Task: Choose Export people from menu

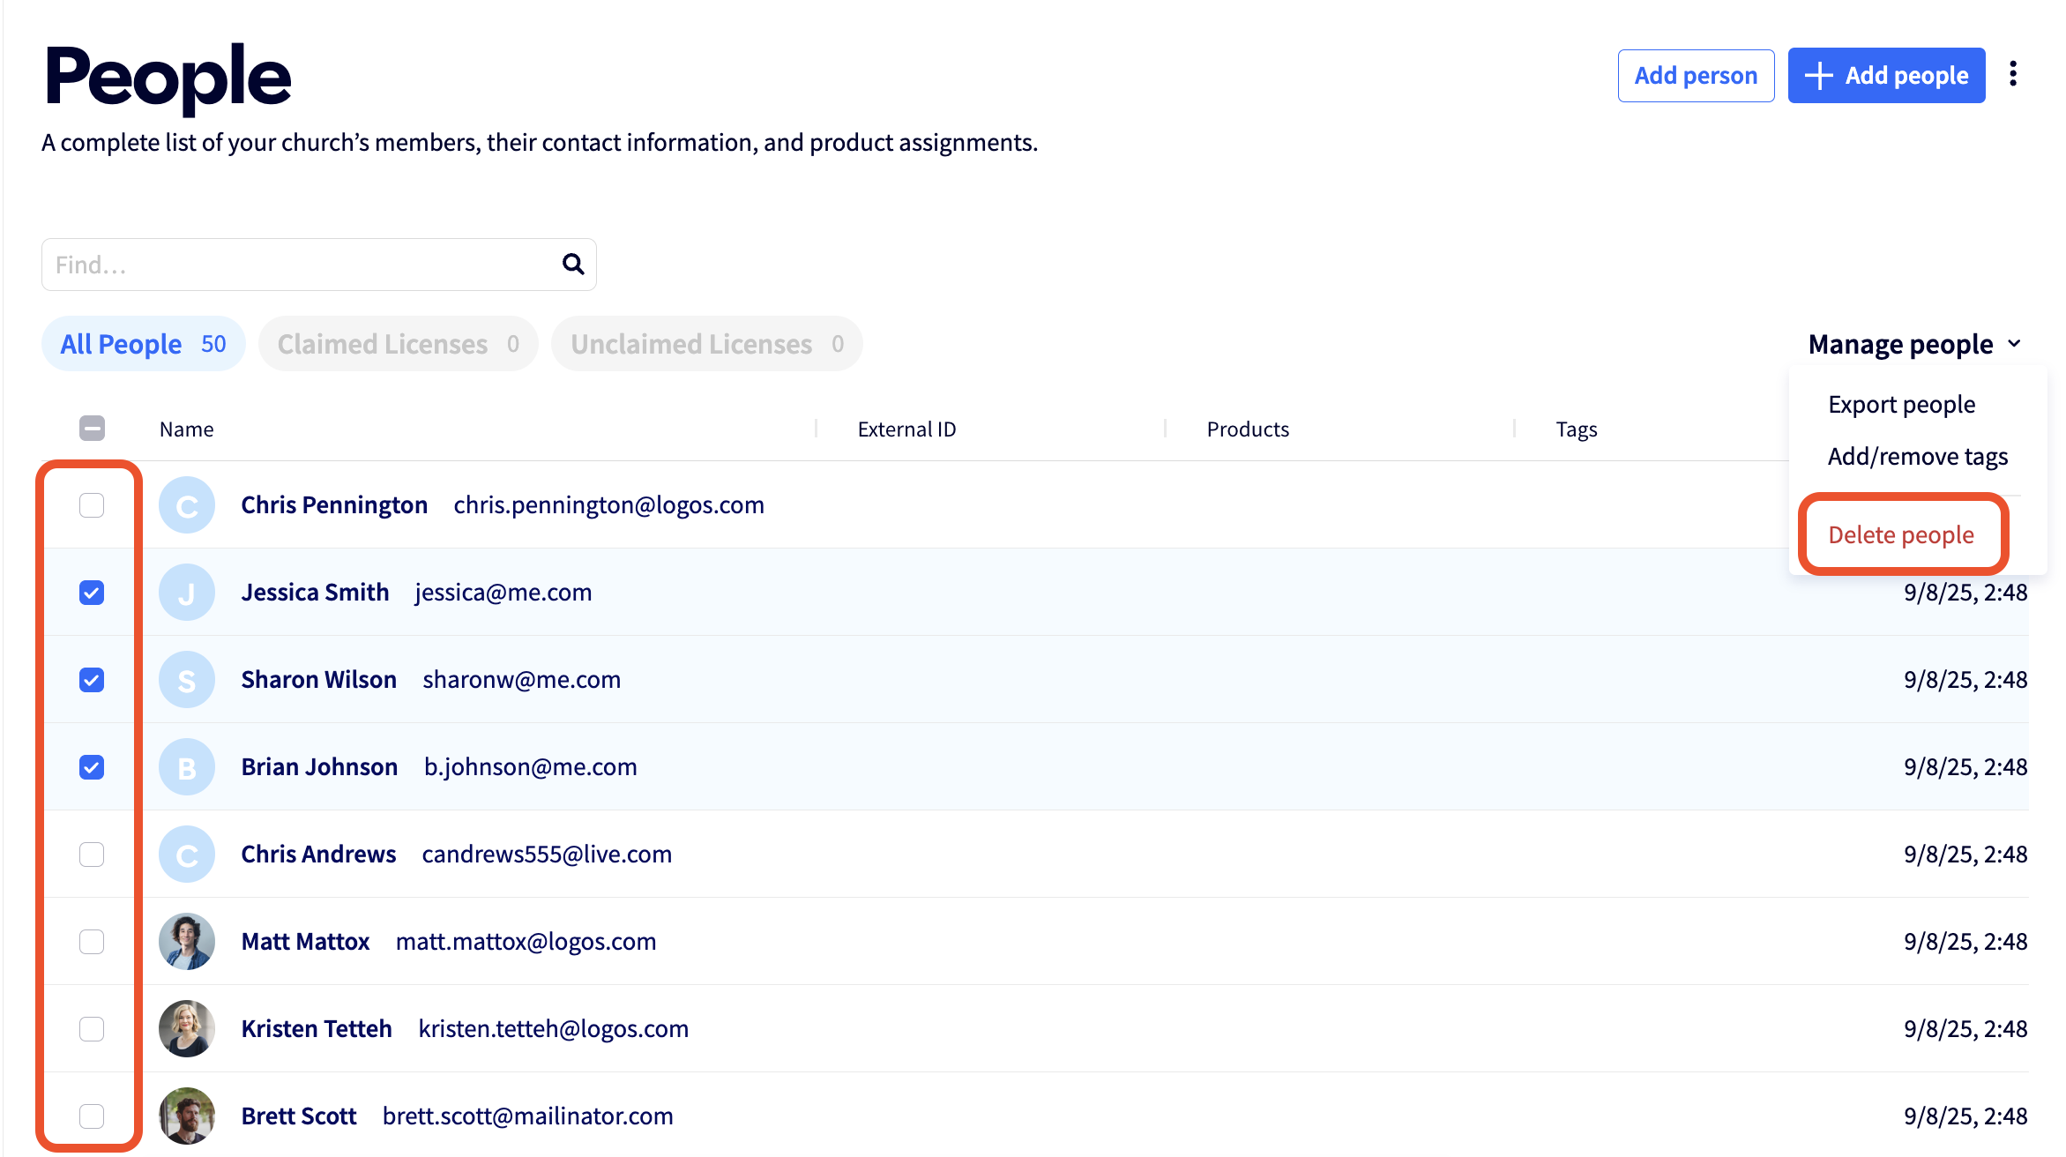Action: pos(1901,404)
